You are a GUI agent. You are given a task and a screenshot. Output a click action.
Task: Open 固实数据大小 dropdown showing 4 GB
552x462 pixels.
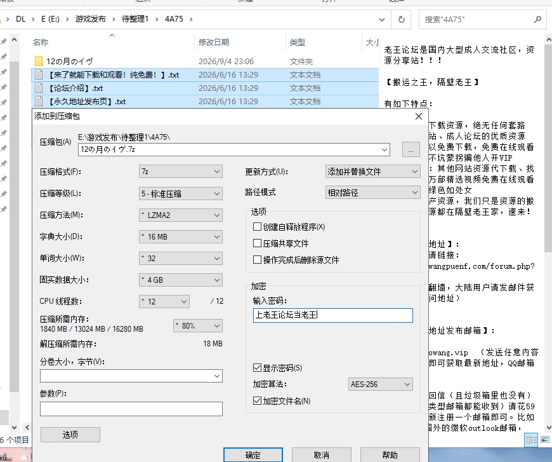point(181,280)
